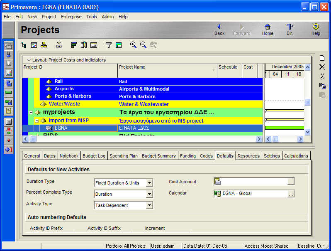The height and width of the screenshot is (251, 331).
Task: Open the WBS overlapping squares icon
Action: (x=9, y=84)
